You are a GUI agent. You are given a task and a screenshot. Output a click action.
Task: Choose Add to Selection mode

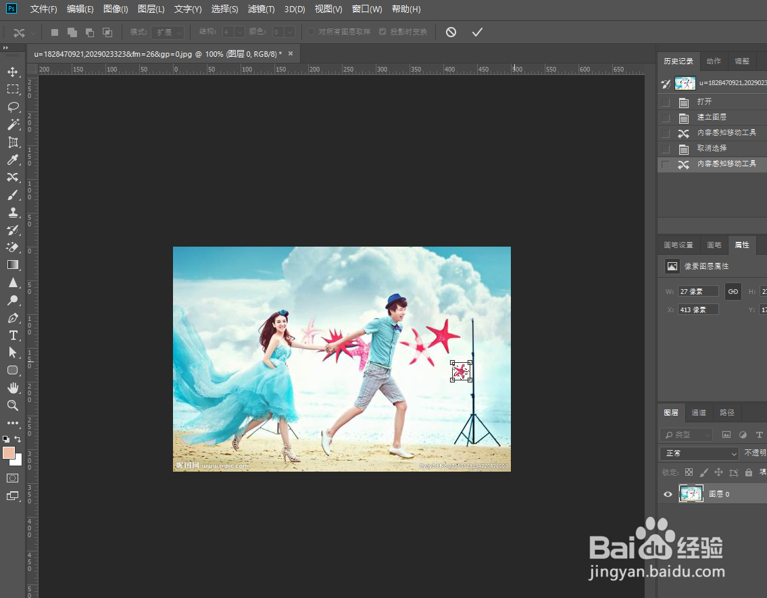(72, 32)
